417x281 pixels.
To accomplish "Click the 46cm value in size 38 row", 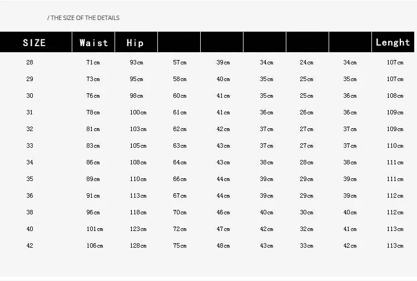I will coord(223,212).
